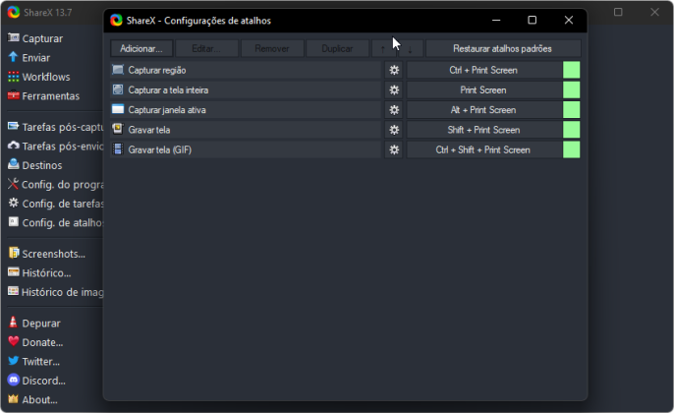
Task: Close the Configurações de atalhos dialog
Action: point(569,21)
